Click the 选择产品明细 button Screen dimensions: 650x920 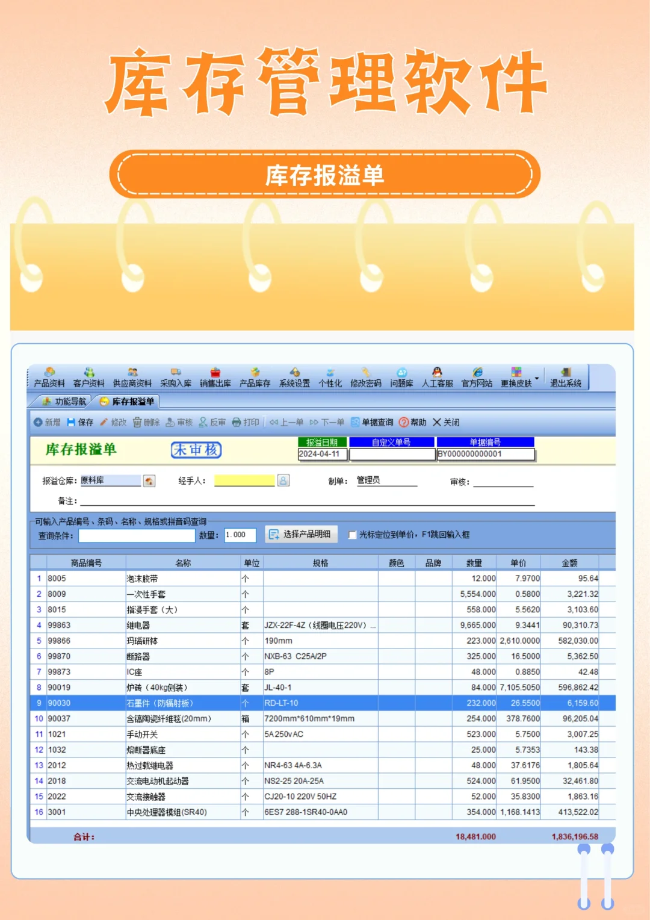tap(301, 534)
